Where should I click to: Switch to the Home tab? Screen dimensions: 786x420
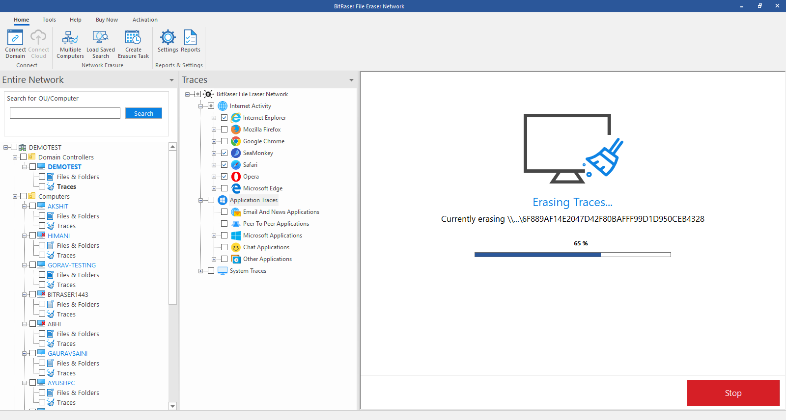pyautogui.click(x=21, y=20)
